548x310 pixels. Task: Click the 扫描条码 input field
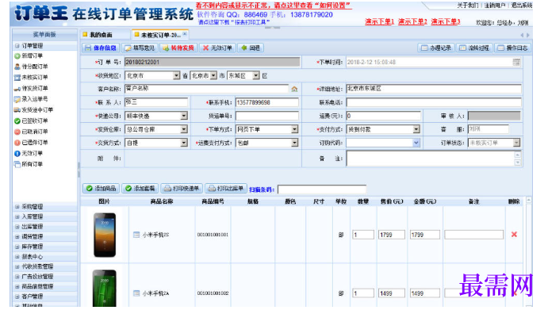tap(322, 189)
